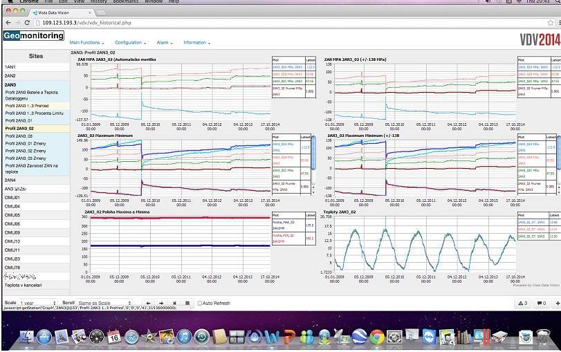Step the graphs forward with right arrow
561x352 pixels.
[x=161, y=303]
